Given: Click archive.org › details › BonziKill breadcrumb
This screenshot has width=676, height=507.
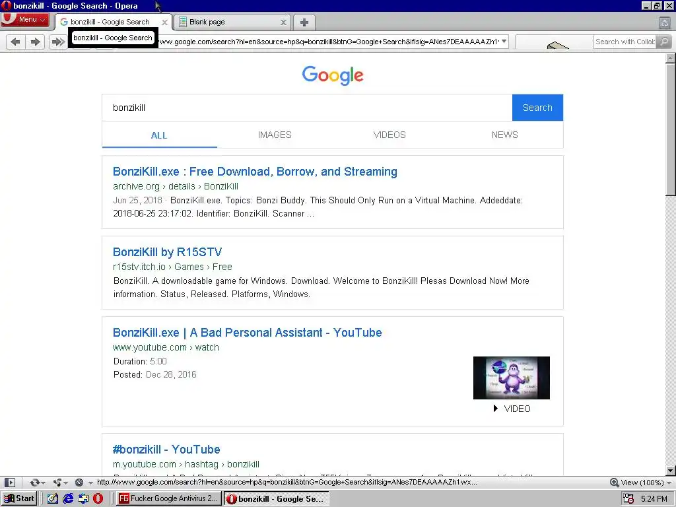Looking at the screenshot, I should (x=176, y=186).
